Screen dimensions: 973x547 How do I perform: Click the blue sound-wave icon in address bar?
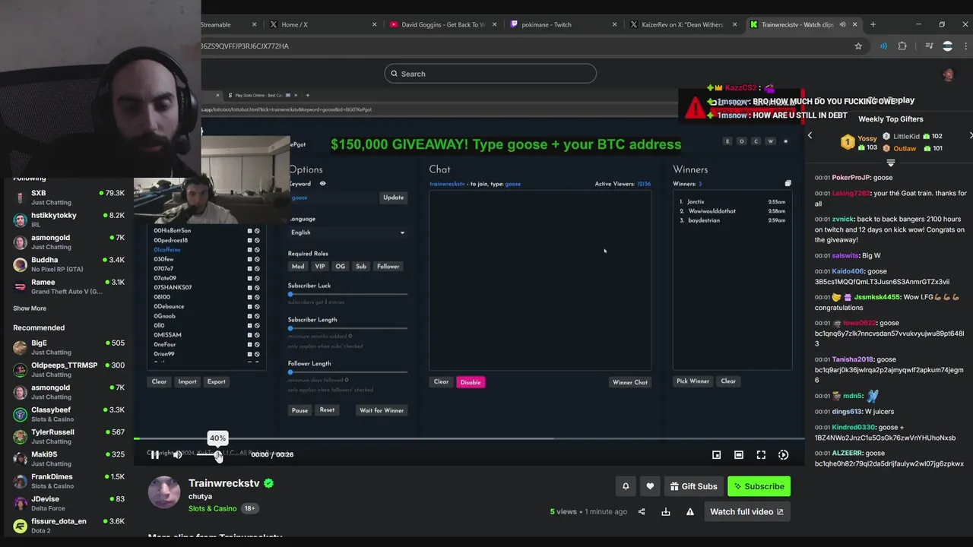coord(883,46)
